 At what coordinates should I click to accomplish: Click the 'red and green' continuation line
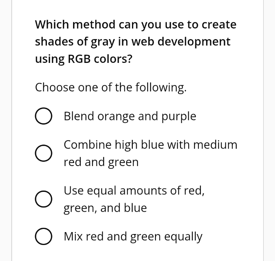coord(101,162)
